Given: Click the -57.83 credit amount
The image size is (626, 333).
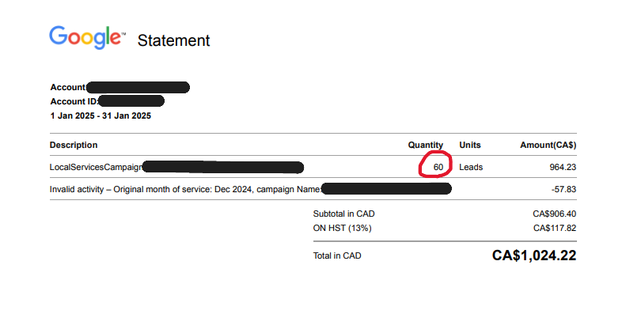Looking at the screenshot, I should pos(563,189).
